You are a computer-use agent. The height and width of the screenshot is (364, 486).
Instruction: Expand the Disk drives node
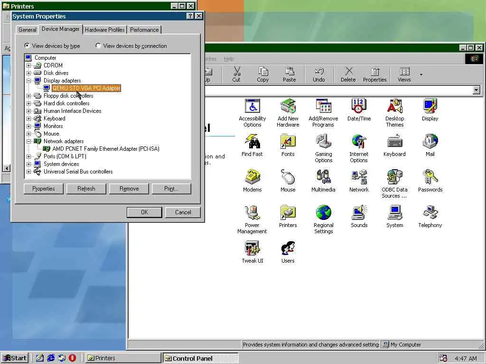(x=29, y=73)
